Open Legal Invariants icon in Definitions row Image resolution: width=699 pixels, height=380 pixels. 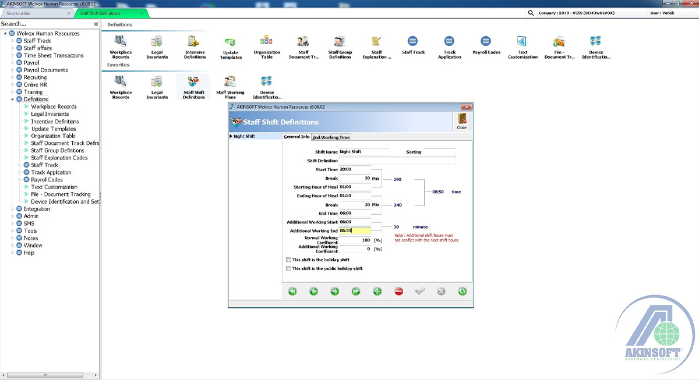[x=157, y=47]
